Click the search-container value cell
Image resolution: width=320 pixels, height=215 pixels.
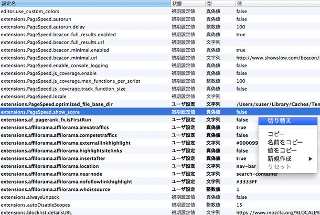257,174
